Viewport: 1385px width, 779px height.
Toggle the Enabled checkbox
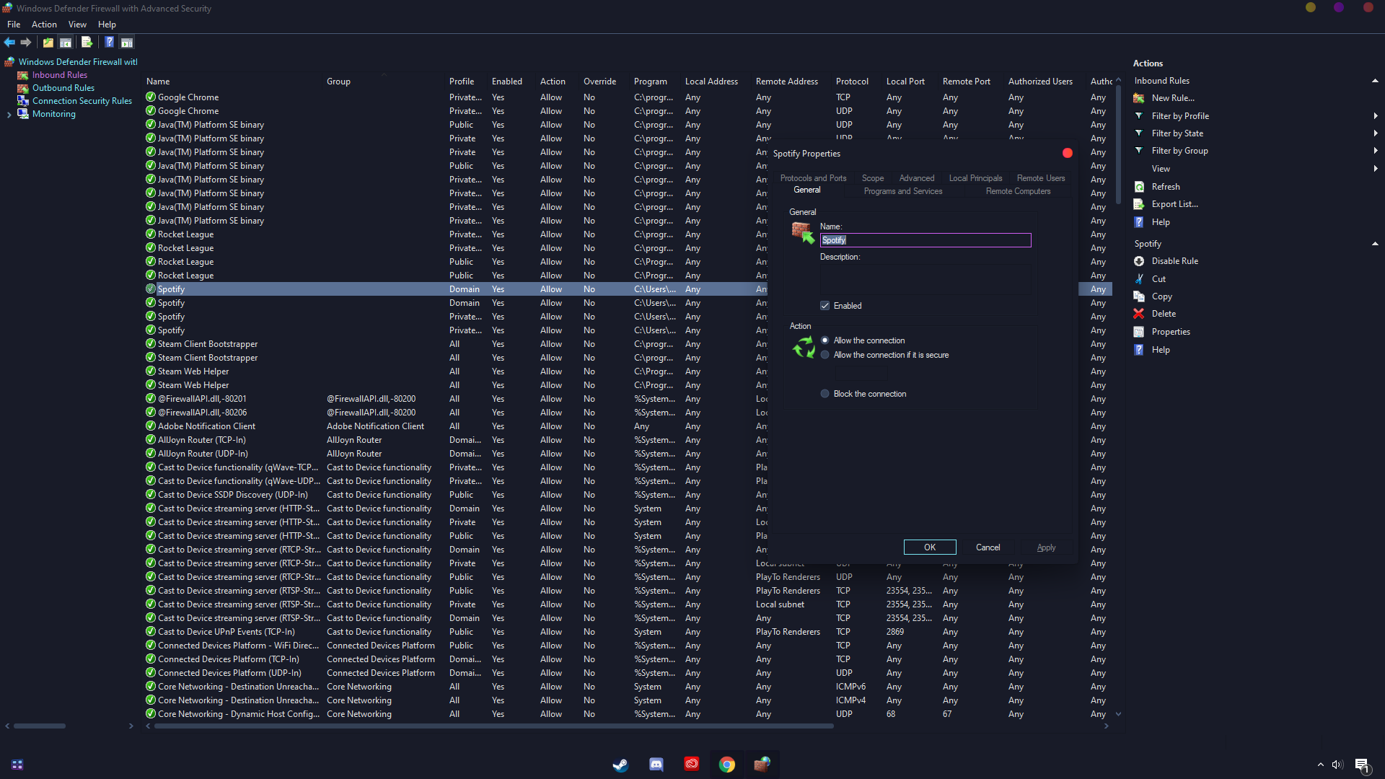pyautogui.click(x=825, y=306)
